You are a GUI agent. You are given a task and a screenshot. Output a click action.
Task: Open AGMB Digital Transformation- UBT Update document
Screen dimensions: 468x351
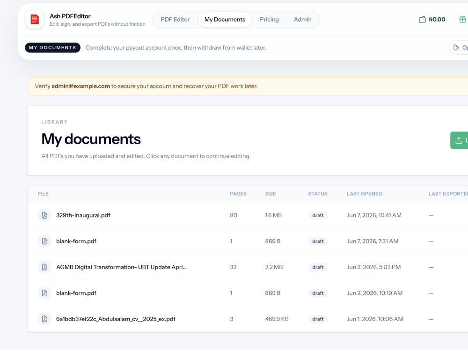coord(121,267)
